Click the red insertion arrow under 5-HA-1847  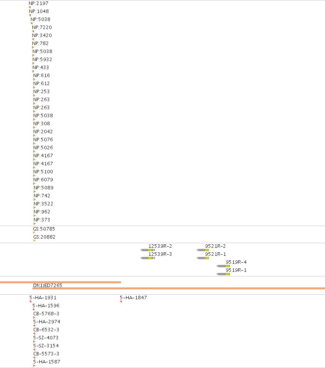[x=121, y=302]
